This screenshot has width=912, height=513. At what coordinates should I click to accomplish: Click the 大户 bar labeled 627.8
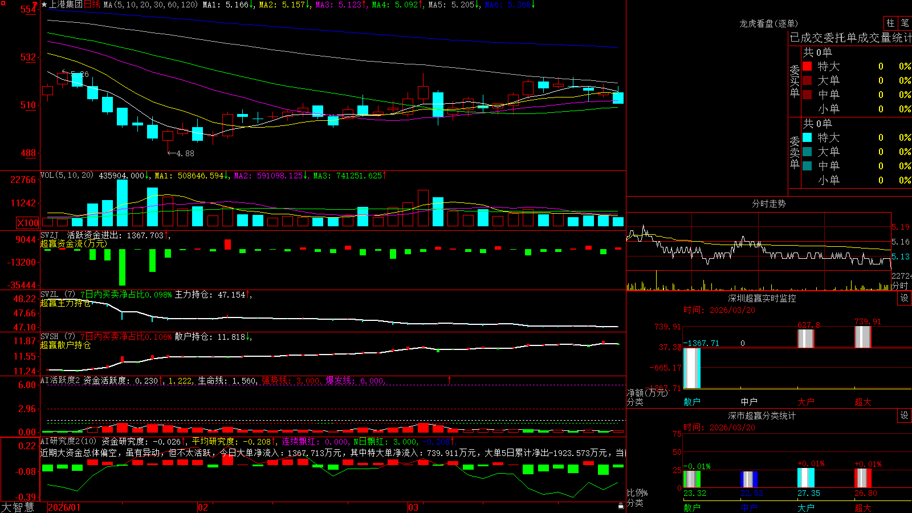(x=806, y=339)
